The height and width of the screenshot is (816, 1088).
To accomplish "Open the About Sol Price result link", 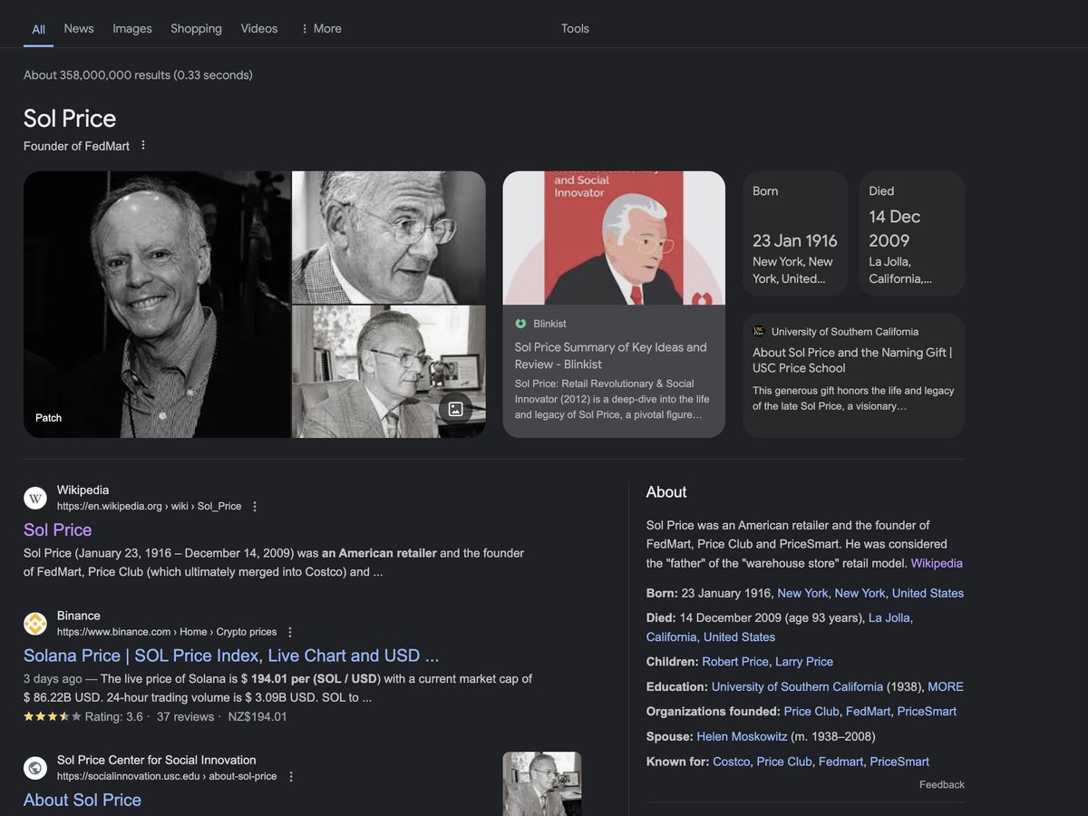I will 83,800.
